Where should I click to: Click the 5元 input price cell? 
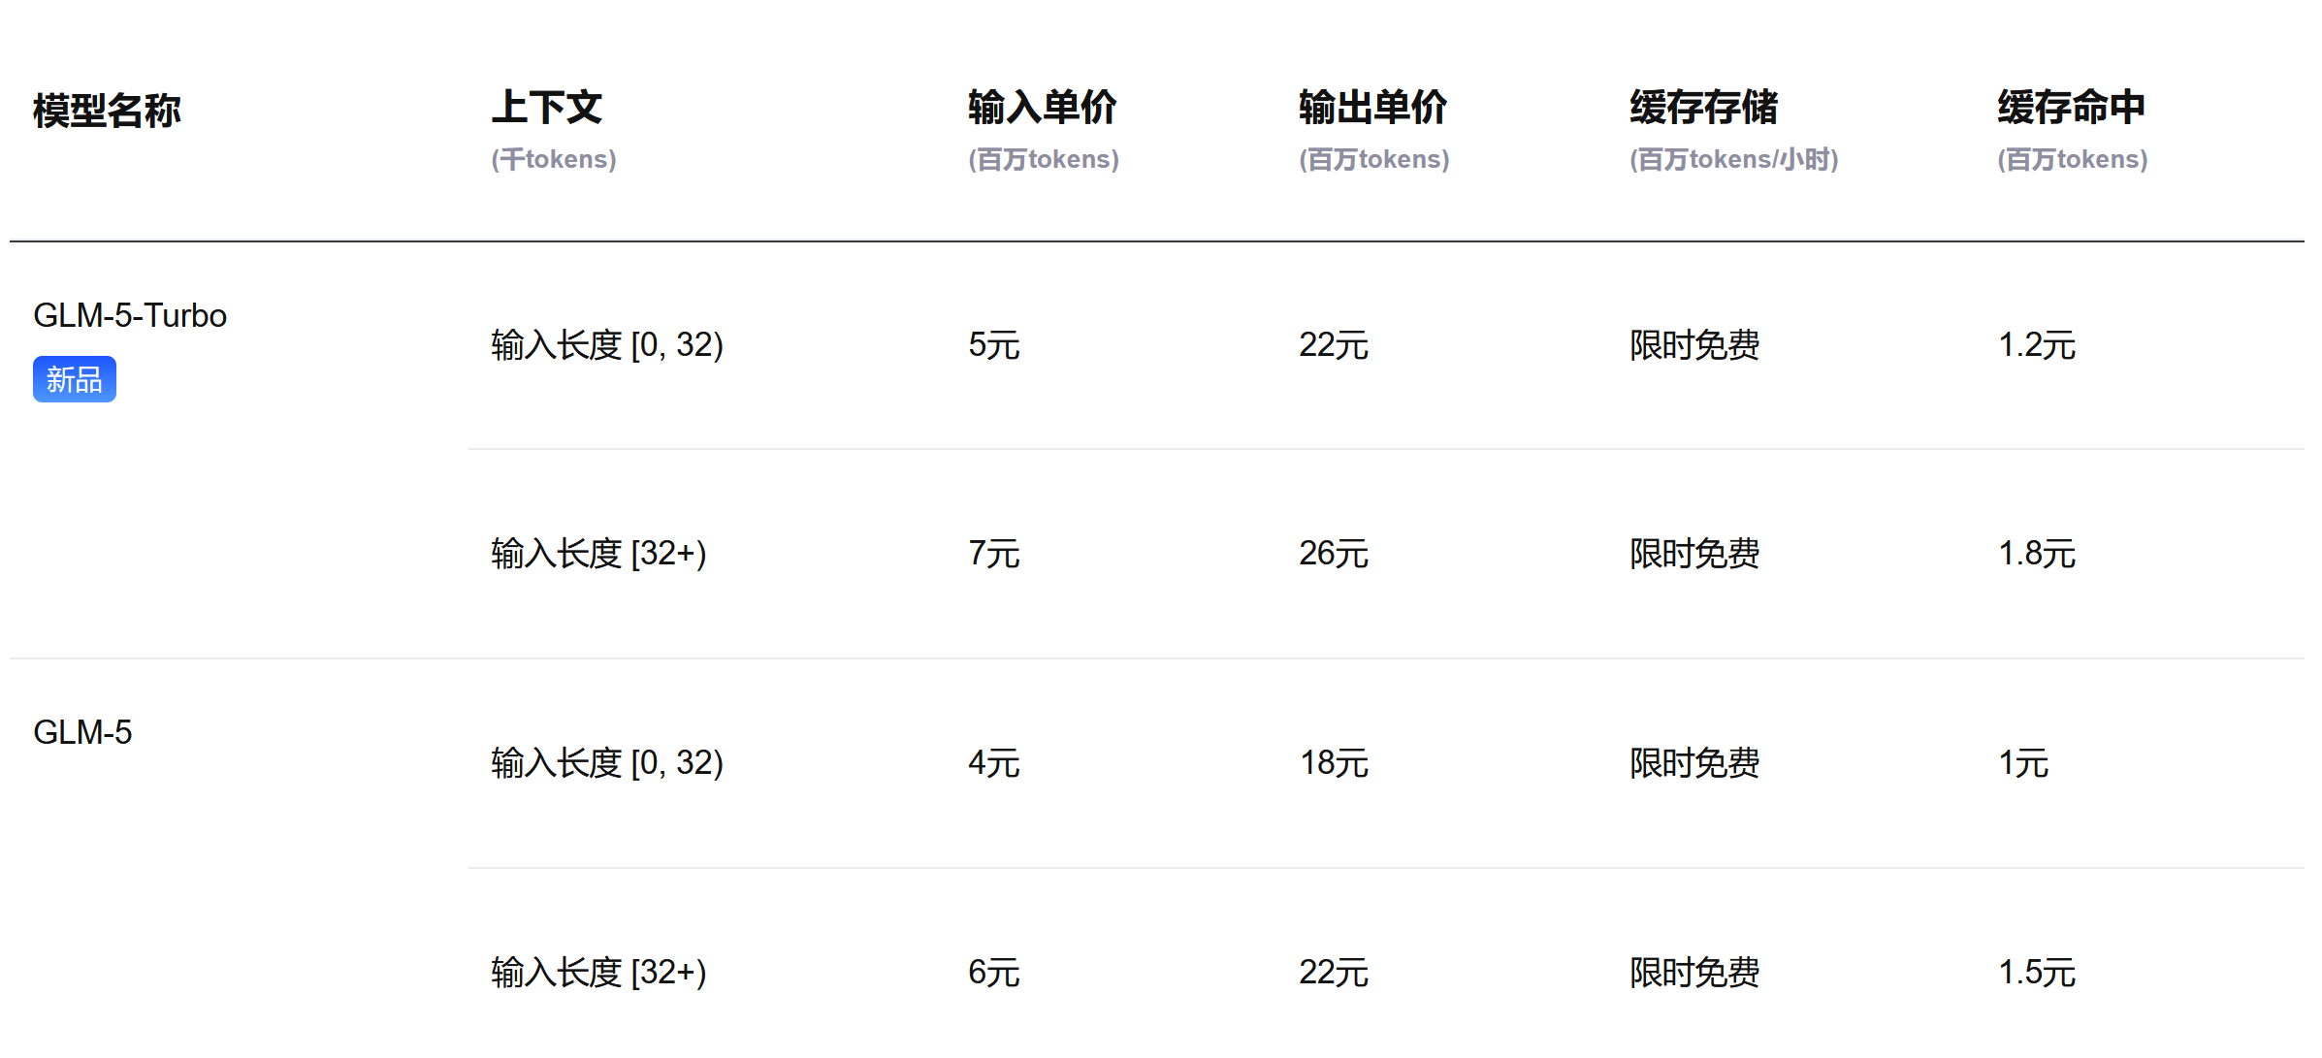[x=994, y=345]
